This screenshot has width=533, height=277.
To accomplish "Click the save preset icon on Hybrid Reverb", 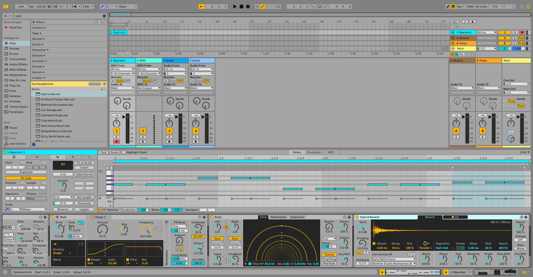I will [526, 217].
